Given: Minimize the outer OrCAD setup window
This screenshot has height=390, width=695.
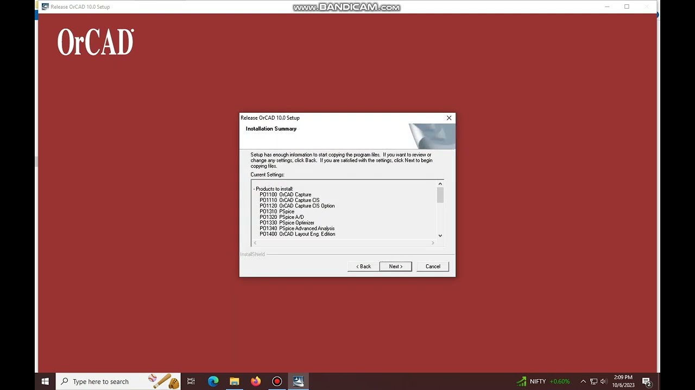Looking at the screenshot, I should point(606,6).
